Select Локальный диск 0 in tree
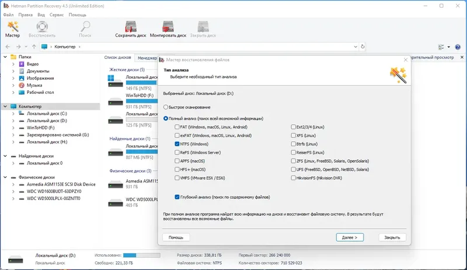Screen dimensions: 467x270 45,163
